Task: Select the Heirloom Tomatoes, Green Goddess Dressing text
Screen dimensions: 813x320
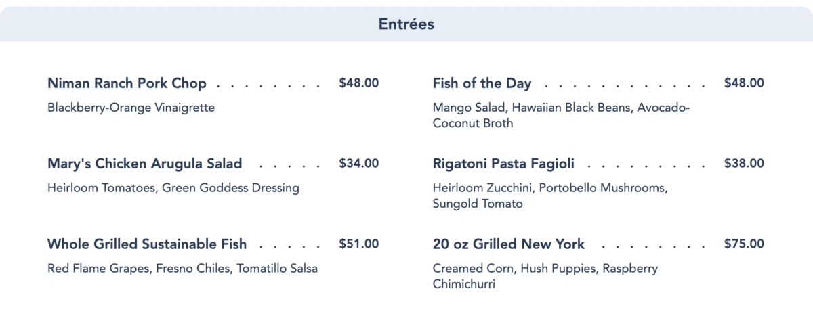Action: [x=173, y=187]
